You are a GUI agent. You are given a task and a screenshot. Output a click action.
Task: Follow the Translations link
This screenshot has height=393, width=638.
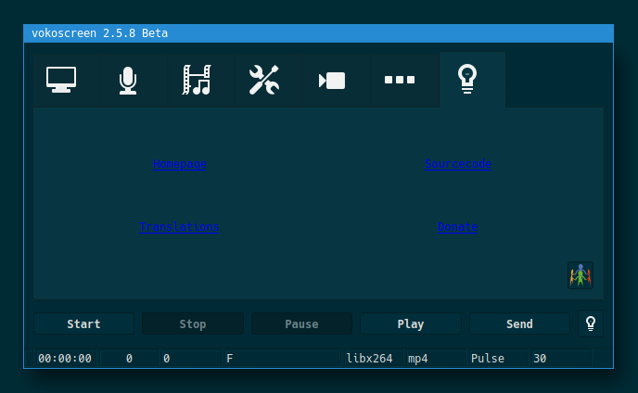(x=179, y=226)
